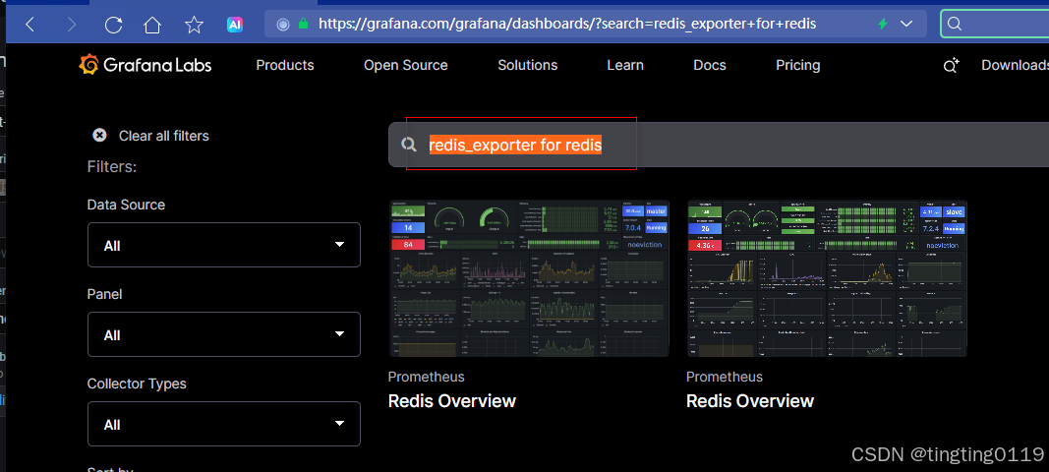This screenshot has height=472, width=1049.
Task: Click the second Redis Overview title
Action: click(x=750, y=400)
